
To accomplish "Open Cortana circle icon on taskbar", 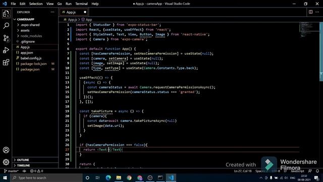I will [87, 177].
